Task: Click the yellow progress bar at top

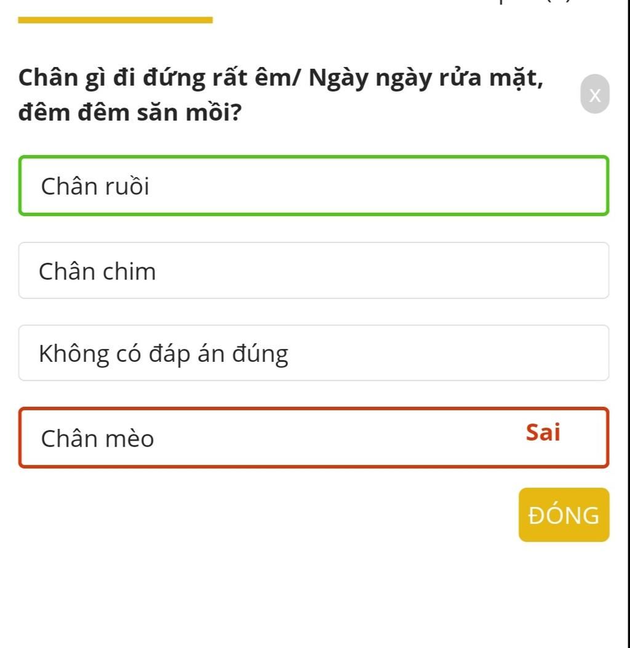Action: (x=115, y=20)
